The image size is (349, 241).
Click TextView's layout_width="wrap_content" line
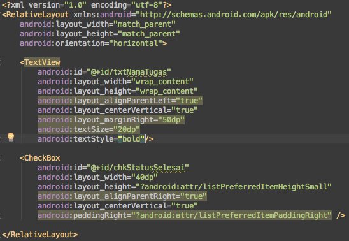tap(115, 82)
